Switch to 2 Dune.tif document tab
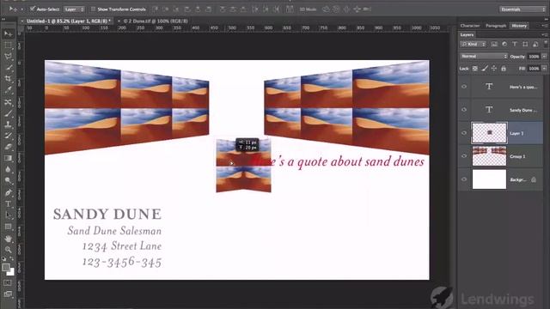This screenshot has width=550, height=309. [x=156, y=21]
